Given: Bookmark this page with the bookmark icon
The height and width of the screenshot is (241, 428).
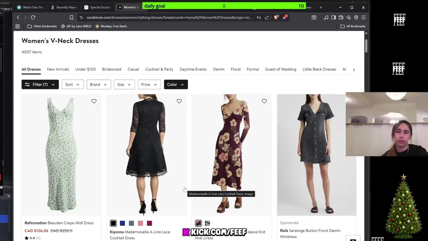Looking at the screenshot, I should (72, 17).
